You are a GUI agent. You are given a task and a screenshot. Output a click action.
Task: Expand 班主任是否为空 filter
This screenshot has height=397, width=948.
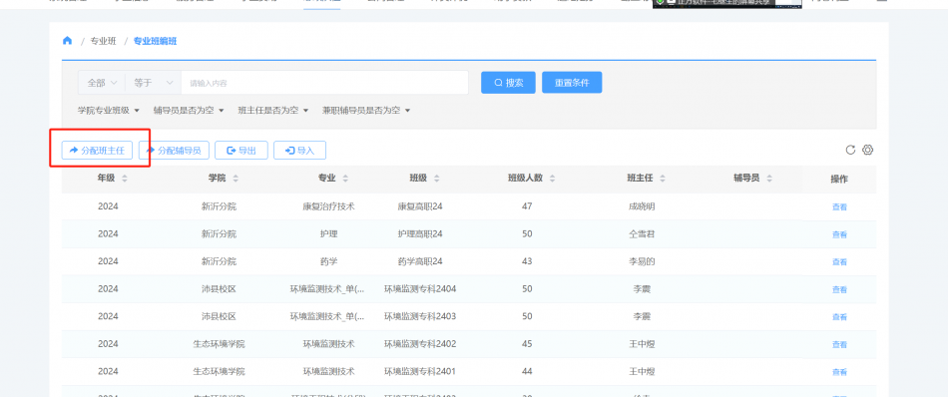pos(273,111)
